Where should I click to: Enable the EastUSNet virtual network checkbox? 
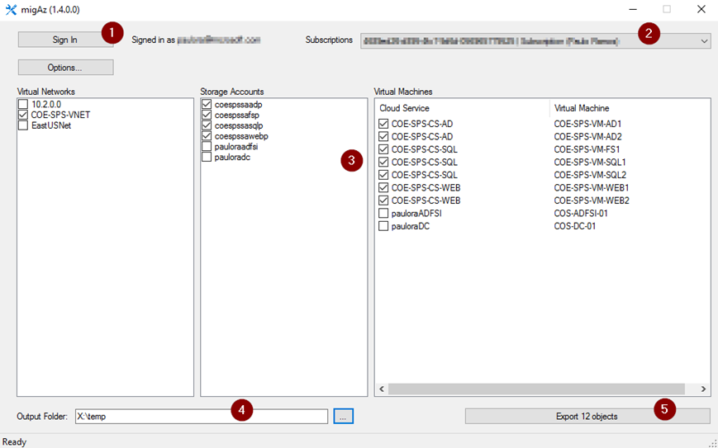pos(23,126)
